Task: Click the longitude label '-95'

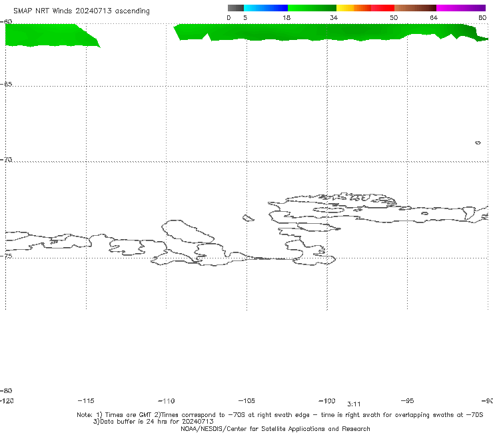Action: pyautogui.click(x=408, y=400)
